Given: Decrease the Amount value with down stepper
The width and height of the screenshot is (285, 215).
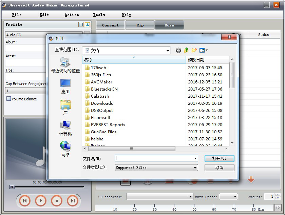Looking at the screenshot, I should pos(278,198).
